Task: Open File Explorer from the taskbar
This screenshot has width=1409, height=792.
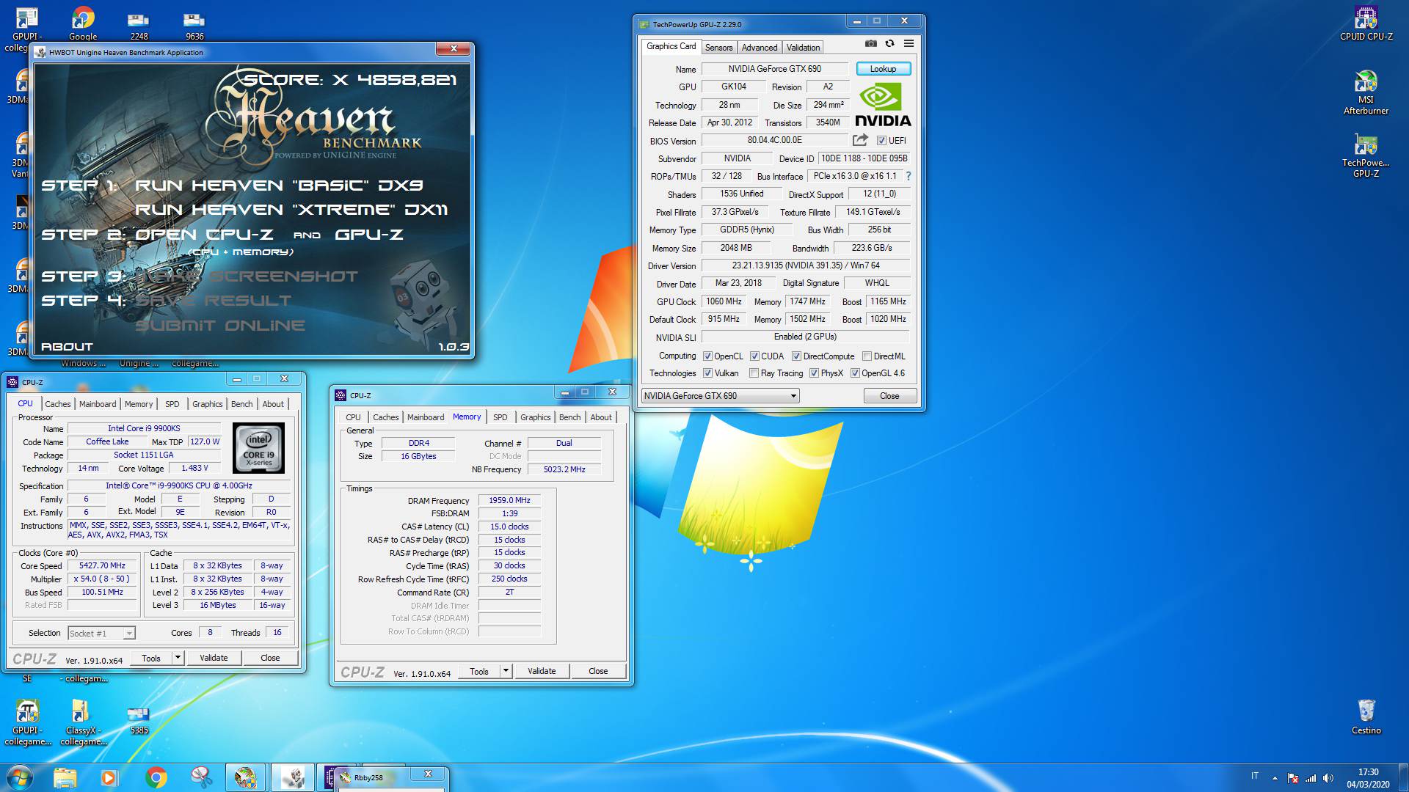Action: coord(65,777)
